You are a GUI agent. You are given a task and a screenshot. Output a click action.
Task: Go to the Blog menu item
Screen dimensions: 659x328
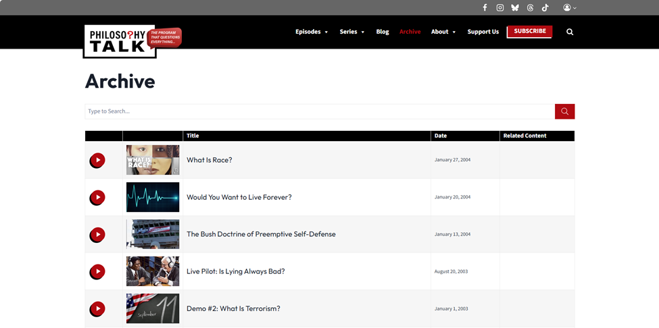(383, 32)
